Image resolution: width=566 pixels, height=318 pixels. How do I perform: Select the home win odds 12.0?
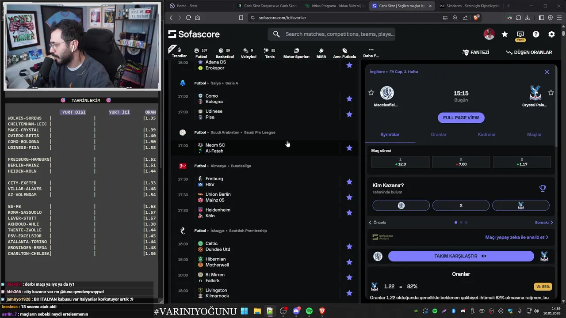tap(400, 162)
